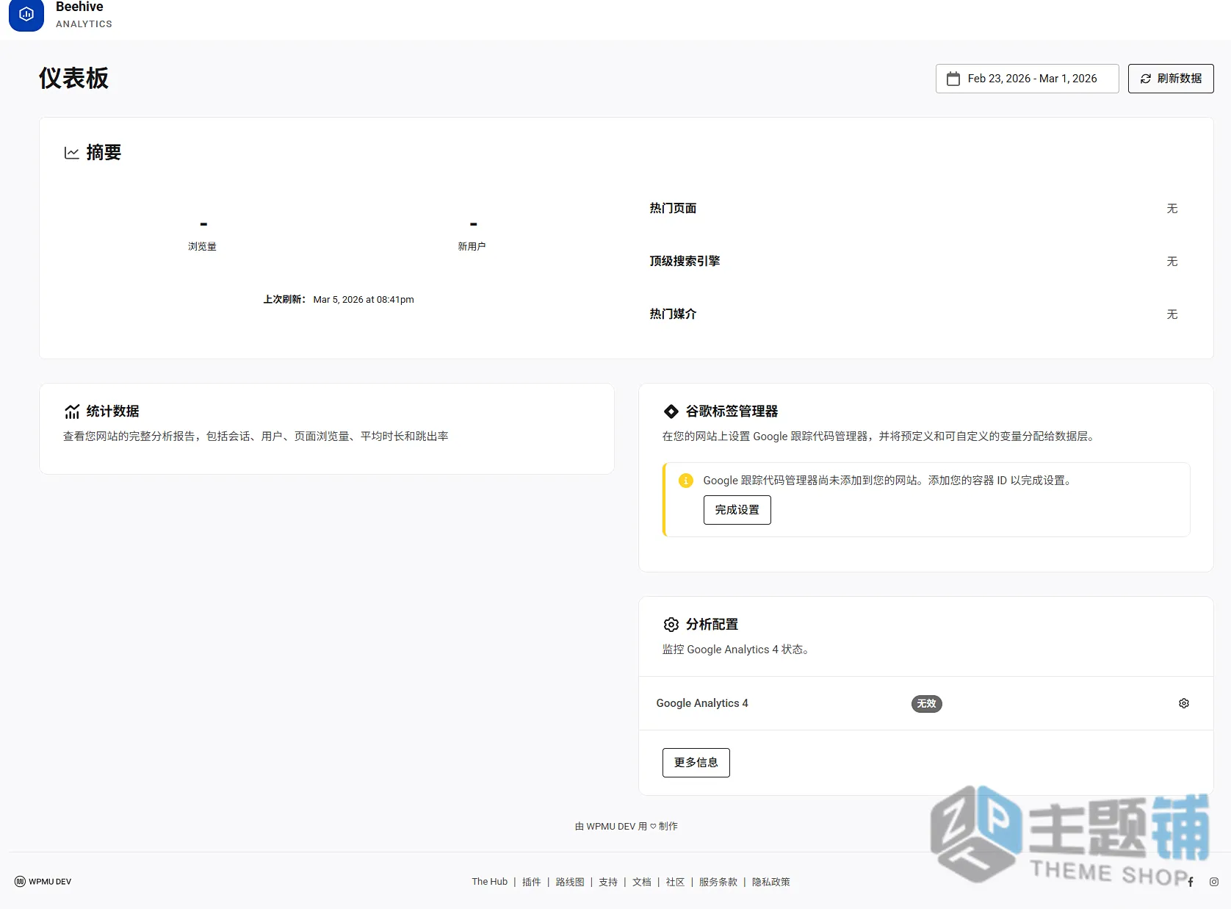
Task: Open the 文档 footer link
Action: pyautogui.click(x=642, y=882)
